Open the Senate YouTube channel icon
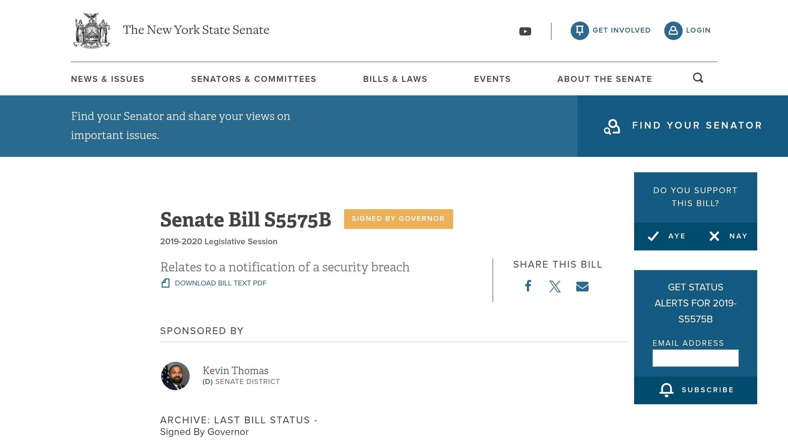Screen dimensions: 788x443 click(x=525, y=31)
